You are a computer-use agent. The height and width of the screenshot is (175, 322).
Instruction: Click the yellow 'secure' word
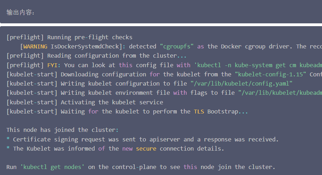(x=146, y=149)
